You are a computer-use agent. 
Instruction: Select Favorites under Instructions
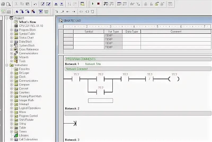coord(24,69)
